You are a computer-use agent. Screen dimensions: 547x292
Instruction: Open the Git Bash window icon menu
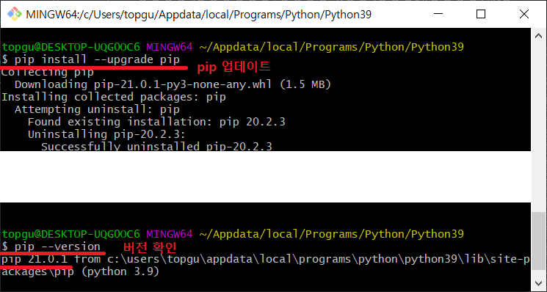[15, 14]
